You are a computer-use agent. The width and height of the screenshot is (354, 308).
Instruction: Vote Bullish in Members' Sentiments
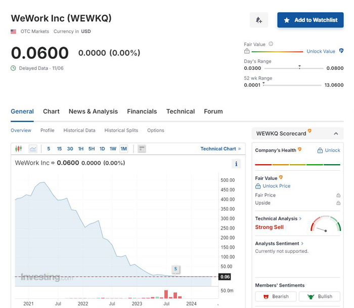[320, 296]
